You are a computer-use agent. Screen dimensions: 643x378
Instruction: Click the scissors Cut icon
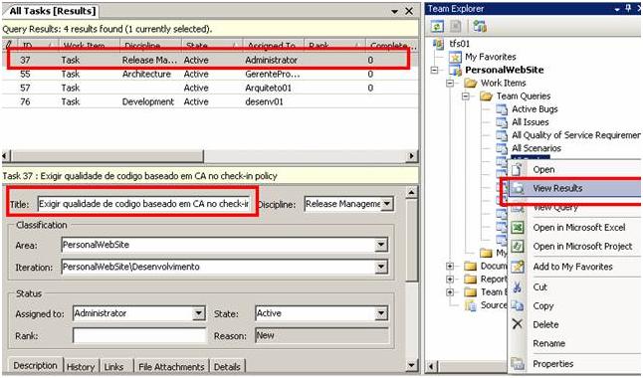pos(518,287)
